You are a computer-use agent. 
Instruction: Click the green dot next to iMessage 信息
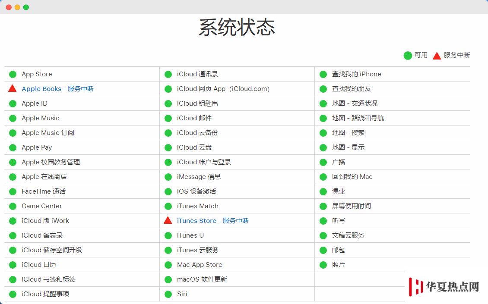[x=168, y=177]
